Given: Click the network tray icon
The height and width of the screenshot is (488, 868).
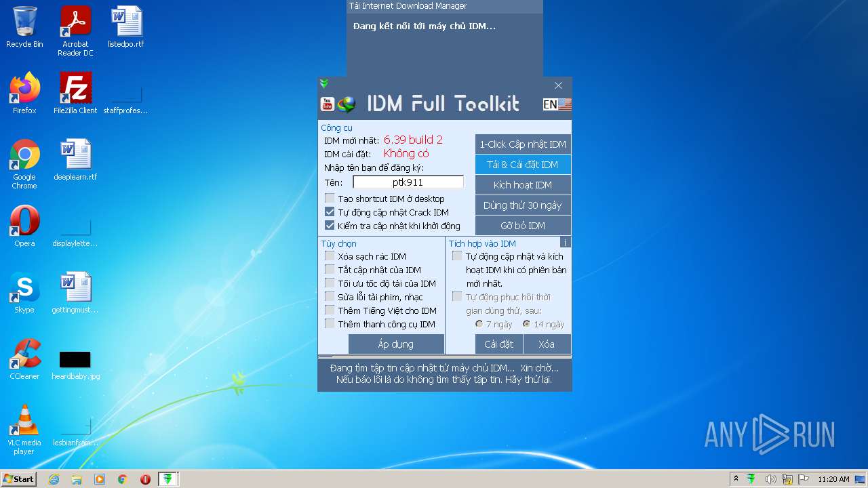Looking at the screenshot, I should click(x=787, y=479).
